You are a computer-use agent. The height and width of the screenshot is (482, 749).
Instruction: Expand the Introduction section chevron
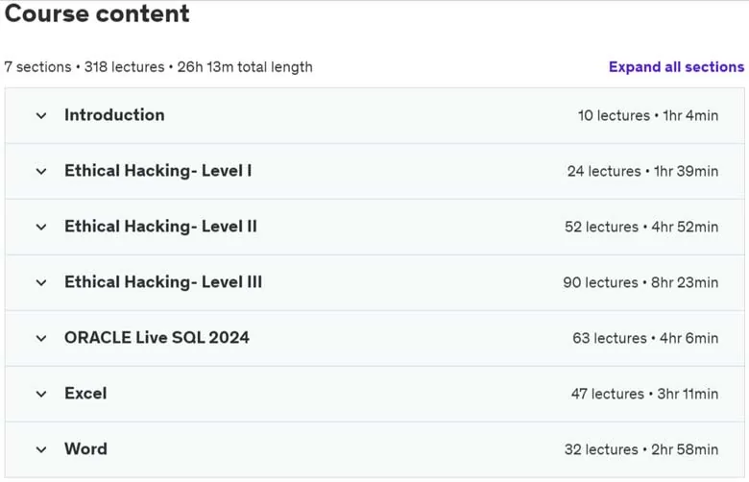pos(41,115)
